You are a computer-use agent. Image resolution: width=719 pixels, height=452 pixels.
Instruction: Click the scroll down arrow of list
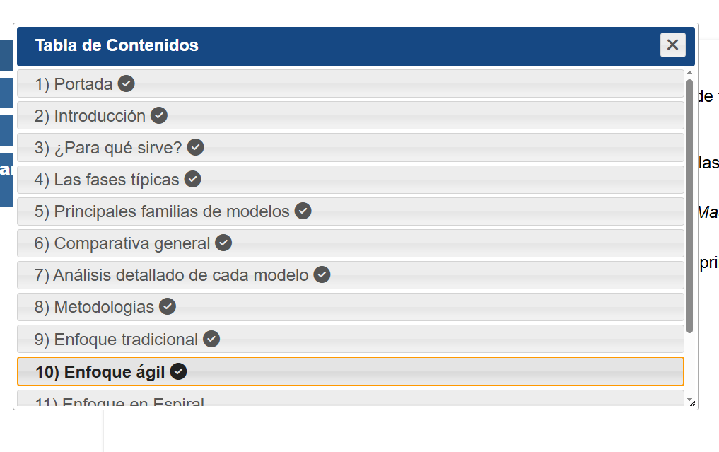(x=689, y=399)
